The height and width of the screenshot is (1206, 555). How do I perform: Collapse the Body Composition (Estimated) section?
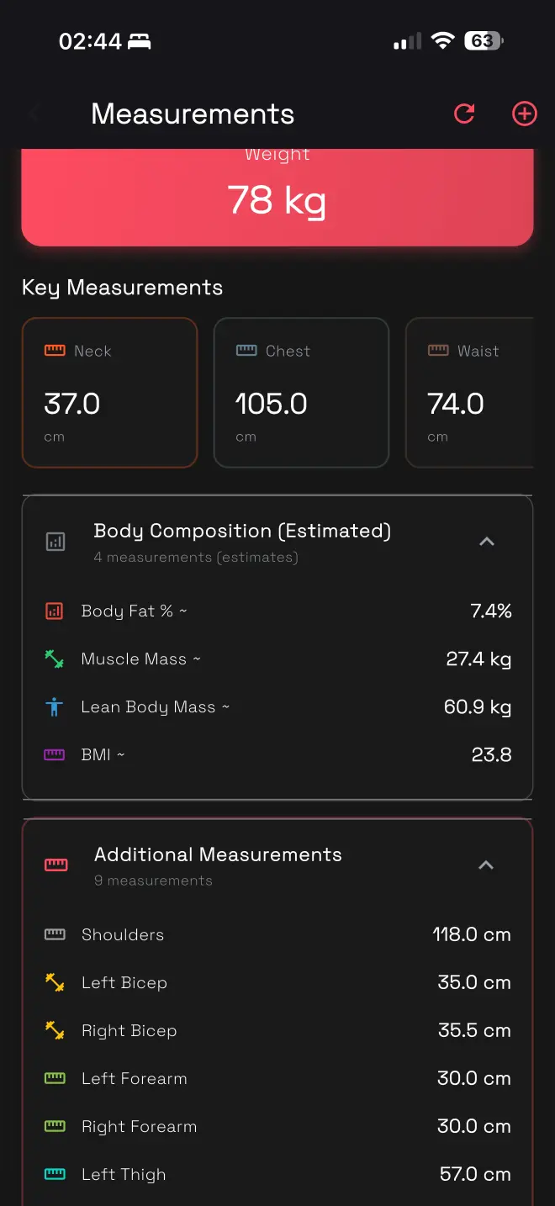[x=486, y=542]
